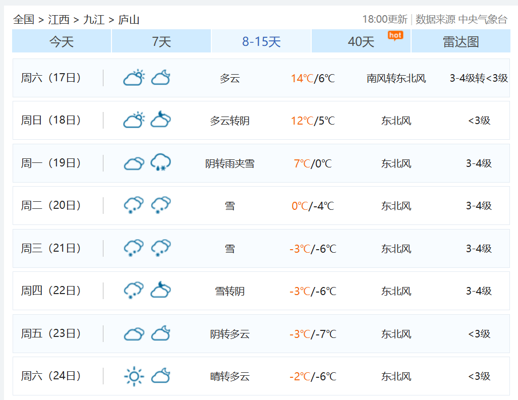Switch to the 今天 tab

click(62, 41)
